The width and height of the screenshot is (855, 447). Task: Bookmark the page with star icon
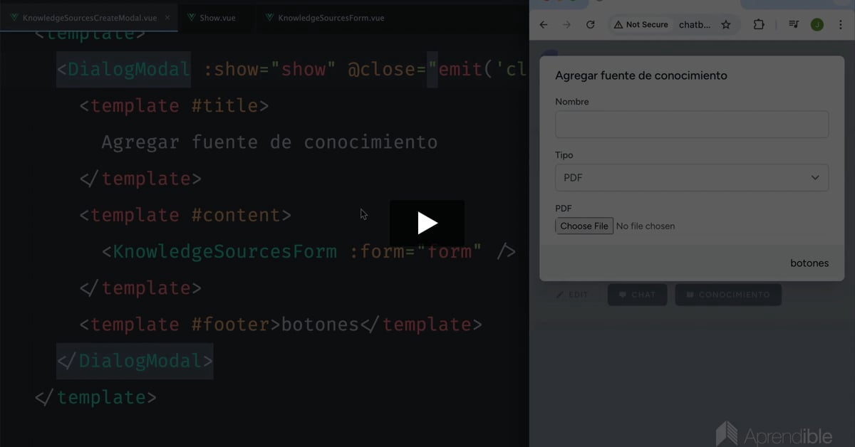click(x=726, y=25)
